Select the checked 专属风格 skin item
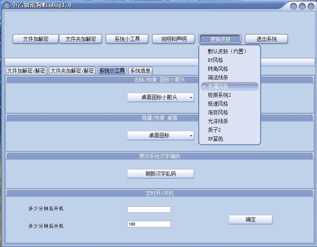317x247 pixels. coord(229,86)
